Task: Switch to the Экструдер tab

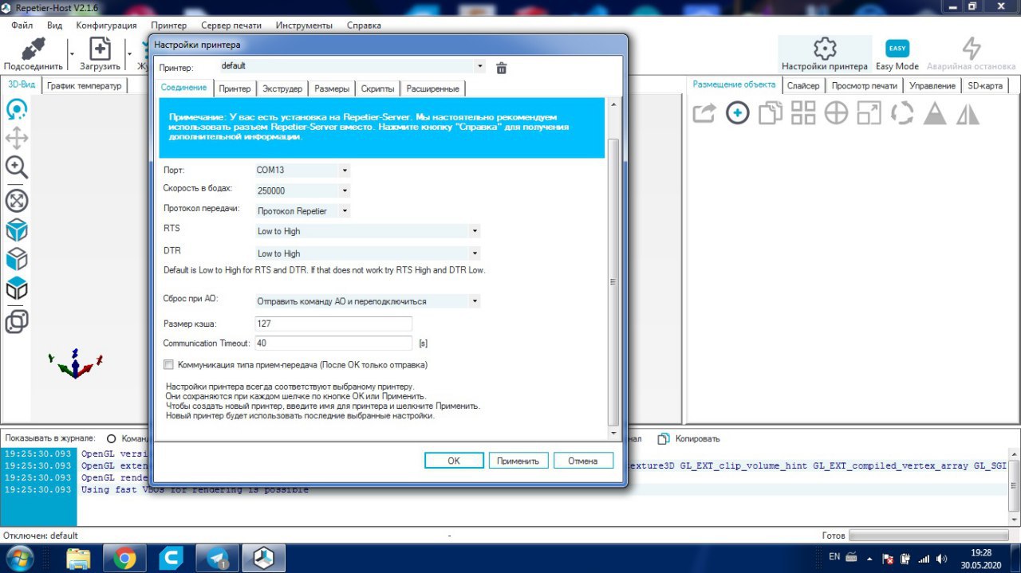Action: click(282, 88)
